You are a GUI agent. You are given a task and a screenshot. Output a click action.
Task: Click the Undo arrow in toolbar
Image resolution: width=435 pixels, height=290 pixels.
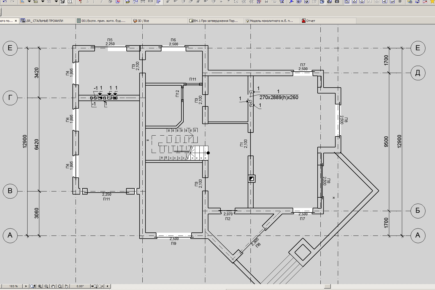point(5,1)
